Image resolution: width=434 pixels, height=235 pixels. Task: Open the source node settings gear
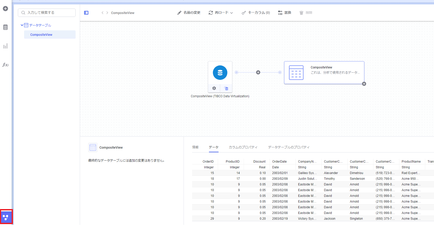pos(214,88)
